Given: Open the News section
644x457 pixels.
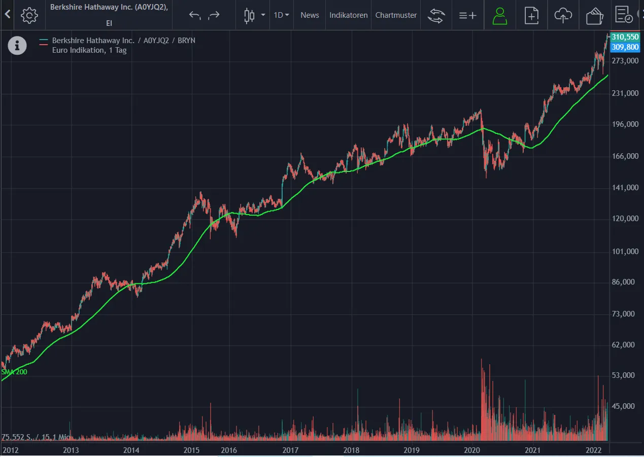Looking at the screenshot, I should (x=310, y=15).
